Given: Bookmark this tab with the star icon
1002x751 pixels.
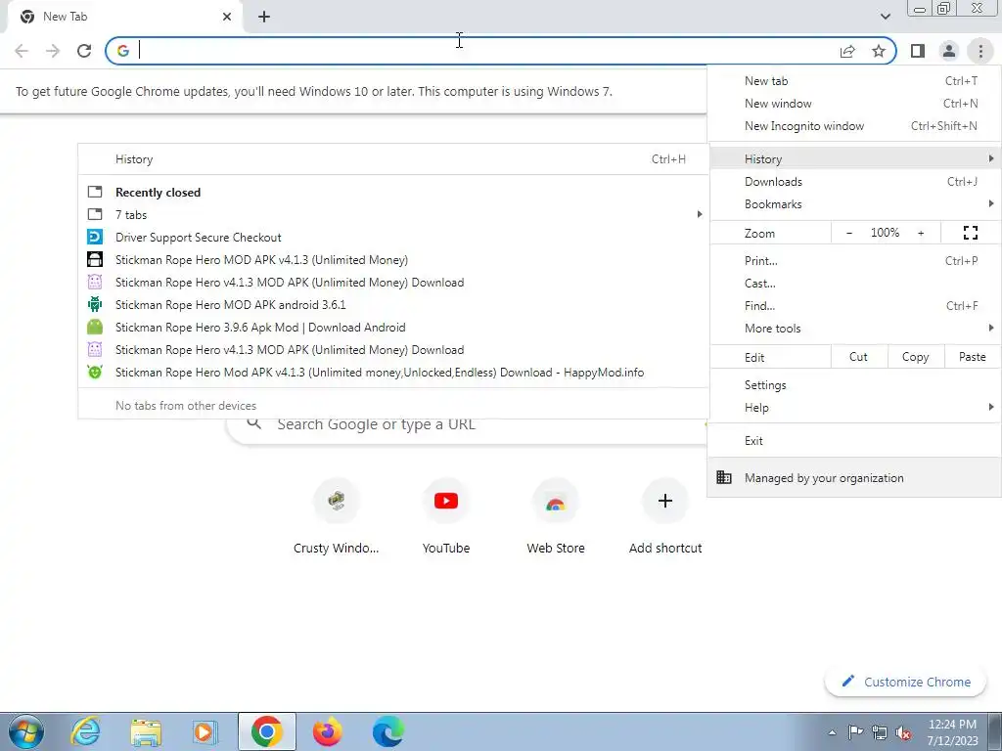Looking at the screenshot, I should (879, 51).
